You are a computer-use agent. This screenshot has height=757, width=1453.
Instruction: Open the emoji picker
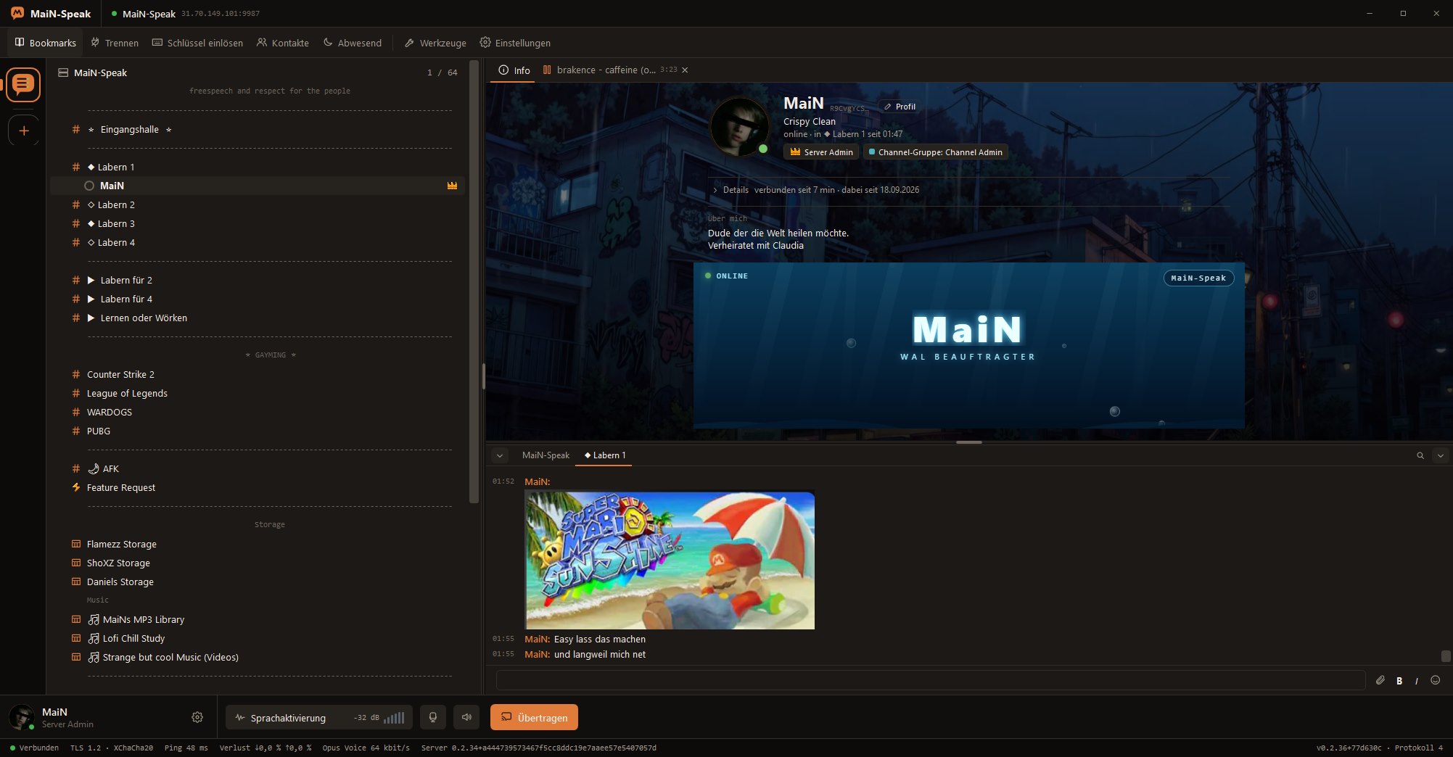coord(1435,680)
